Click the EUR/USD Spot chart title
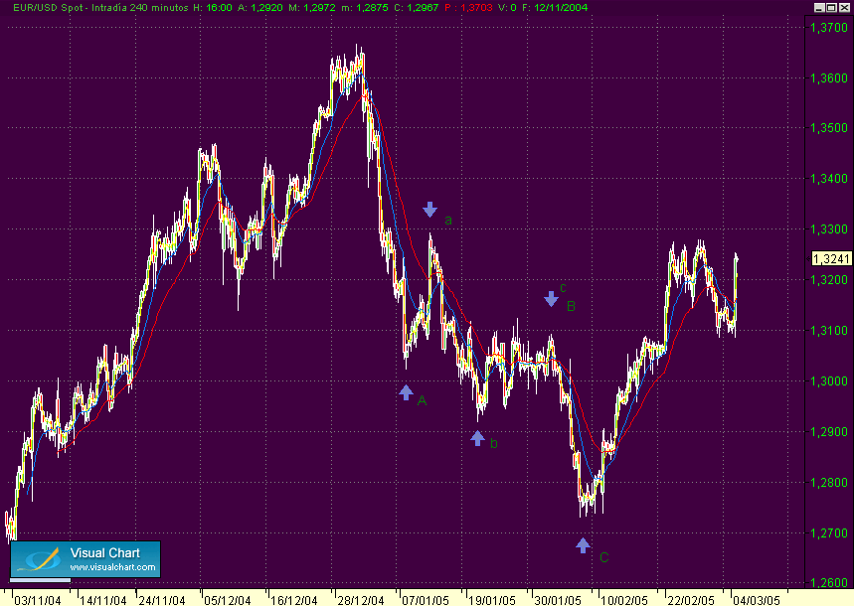 [x=49, y=8]
